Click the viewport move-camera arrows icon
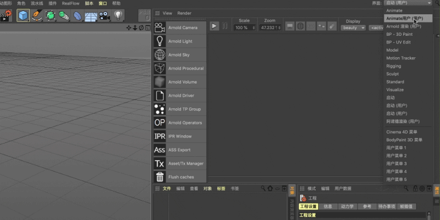Viewport: 440px width, 220px height. click(x=129, y=28)
